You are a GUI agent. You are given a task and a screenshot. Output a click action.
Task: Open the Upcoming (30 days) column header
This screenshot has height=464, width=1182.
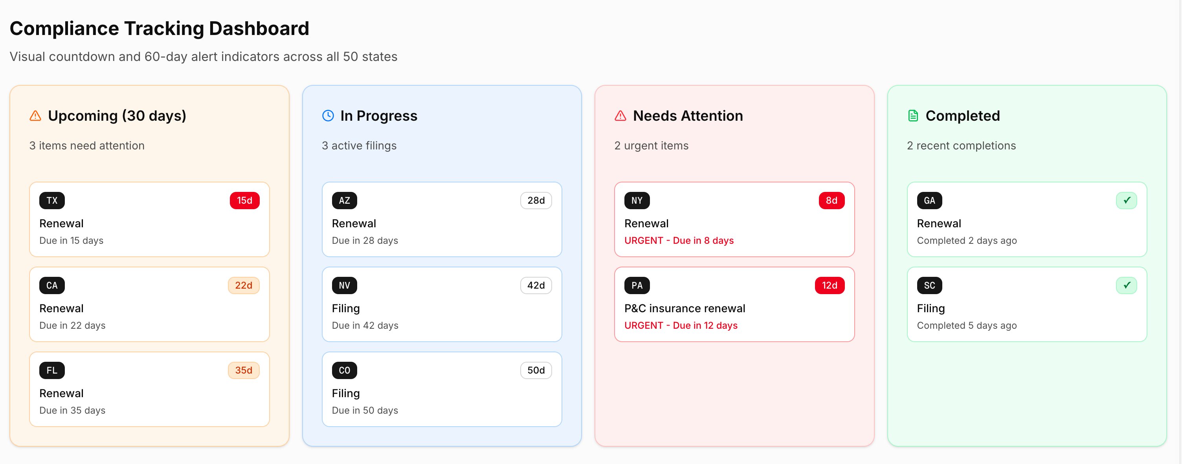point(117,116)
